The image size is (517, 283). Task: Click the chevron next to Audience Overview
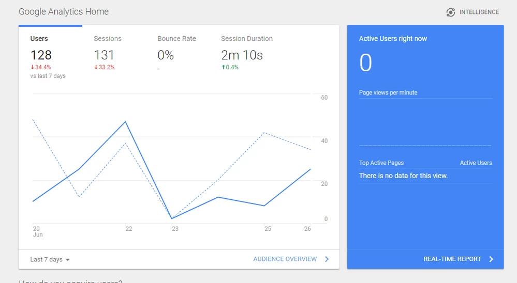point(327,259)
